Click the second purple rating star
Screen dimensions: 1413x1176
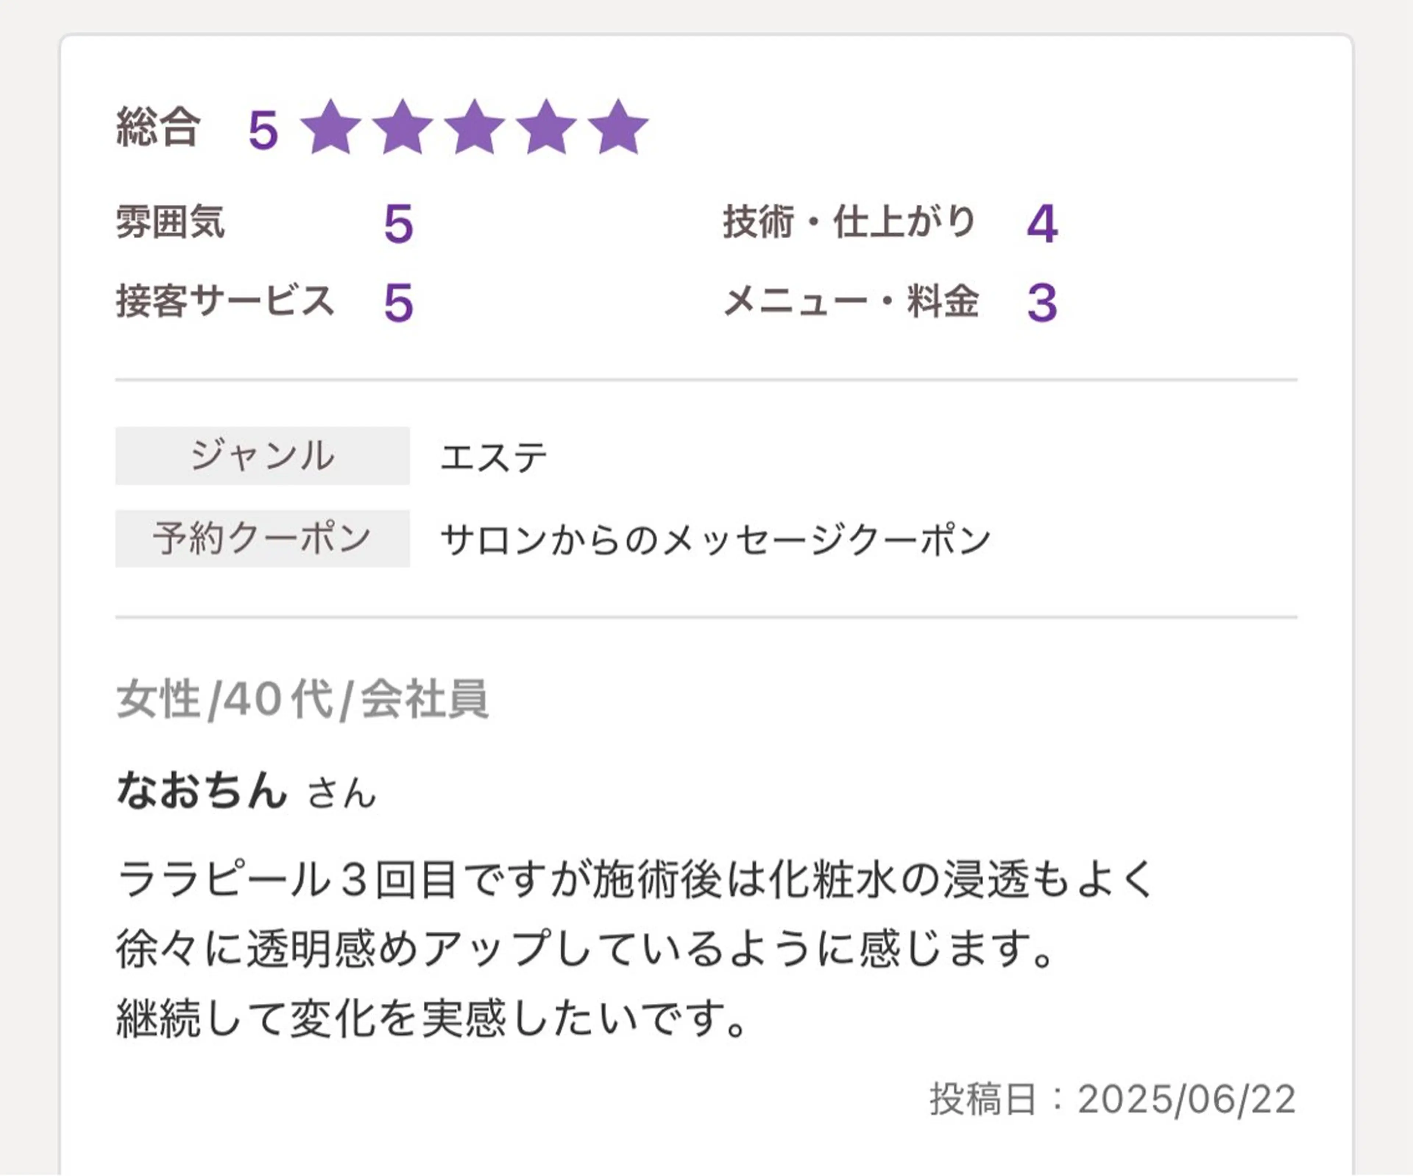click(x=402, y=128)
